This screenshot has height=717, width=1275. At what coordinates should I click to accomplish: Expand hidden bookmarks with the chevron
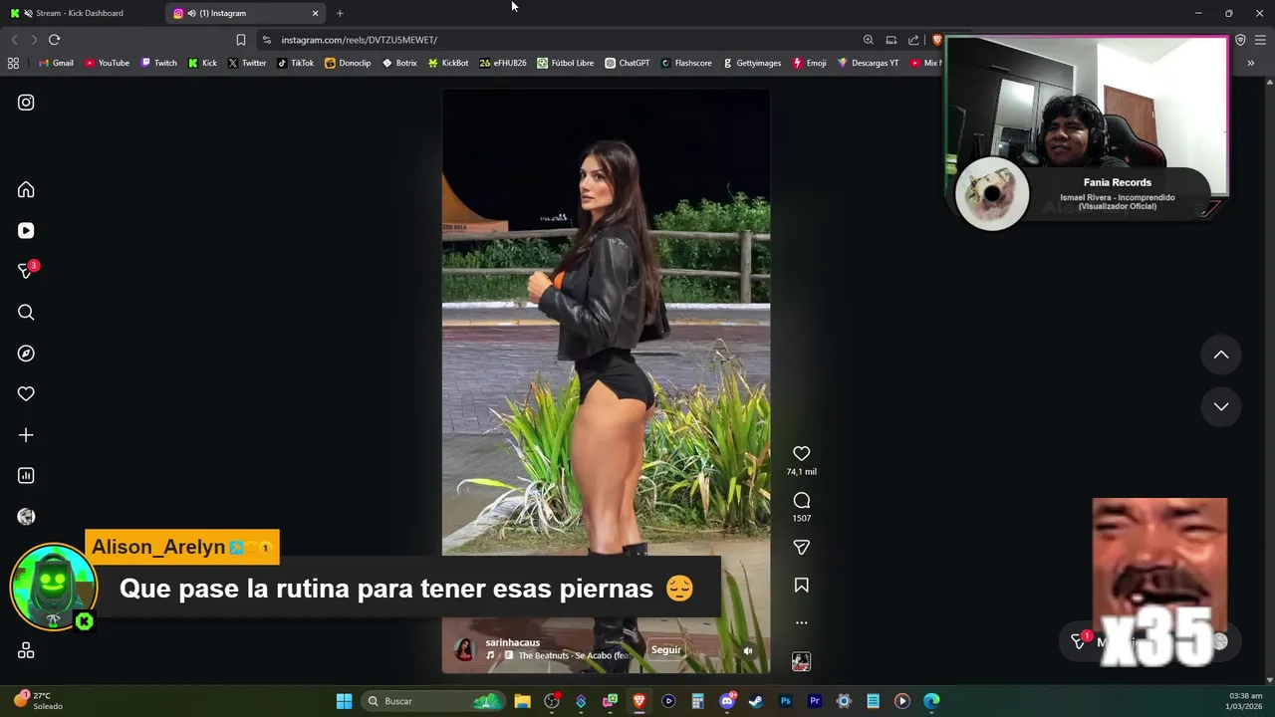(x=1250, y=63)
